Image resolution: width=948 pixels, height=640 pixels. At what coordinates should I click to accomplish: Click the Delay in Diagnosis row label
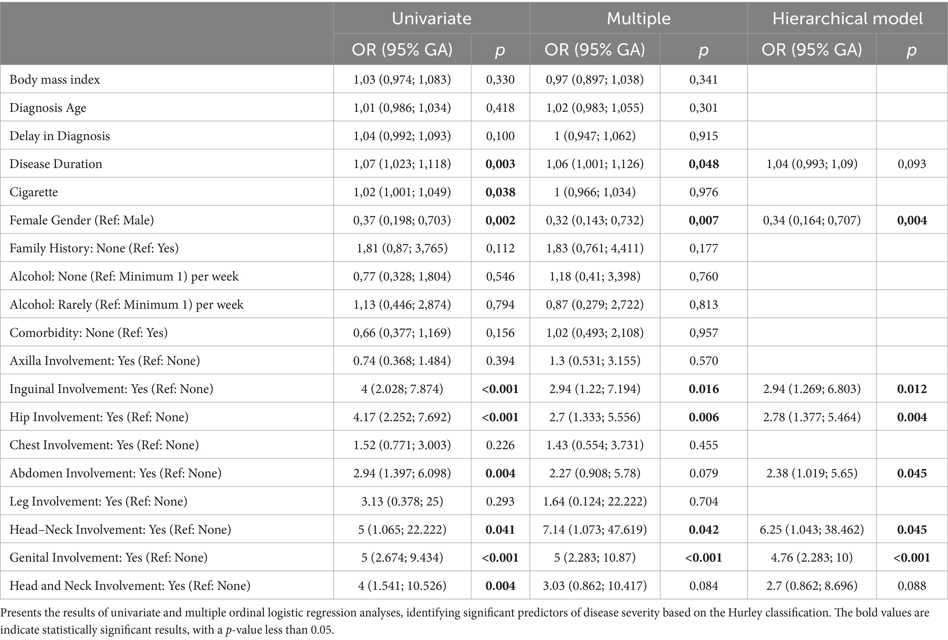click(60, 136)
